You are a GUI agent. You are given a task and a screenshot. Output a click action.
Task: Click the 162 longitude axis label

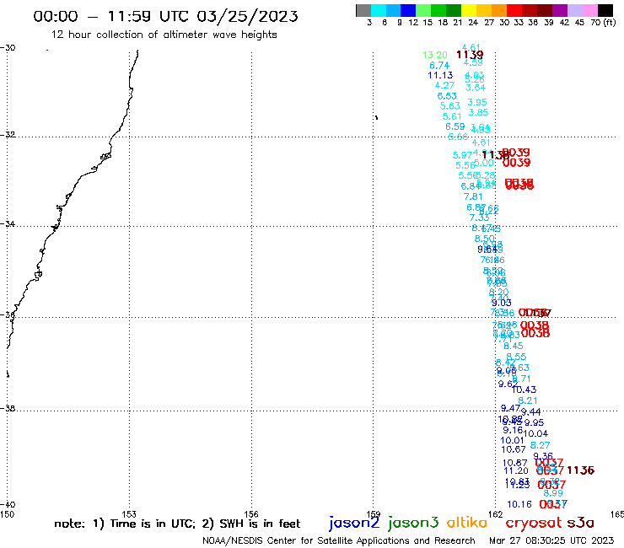[496, 514]
